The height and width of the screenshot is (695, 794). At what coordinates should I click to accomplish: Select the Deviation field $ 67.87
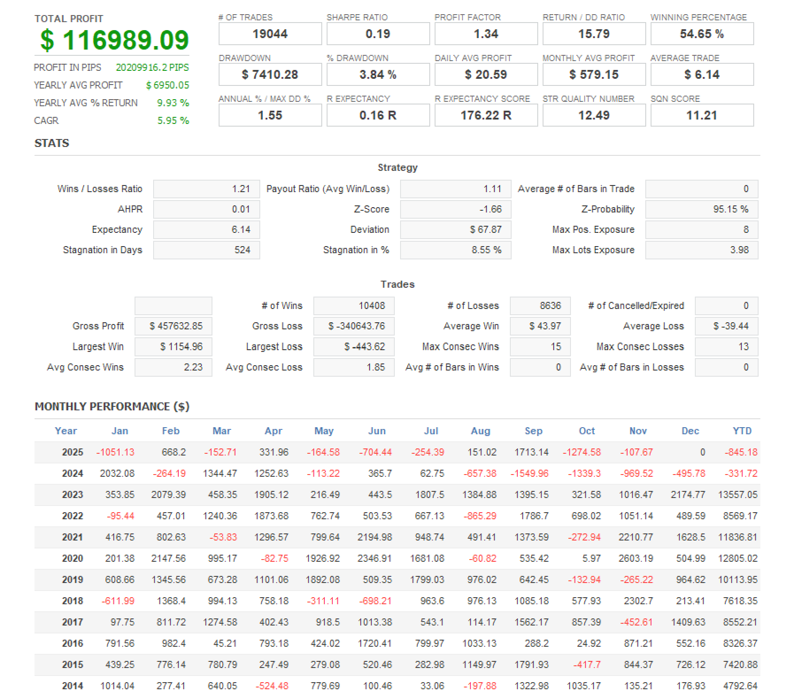[455, 230]
